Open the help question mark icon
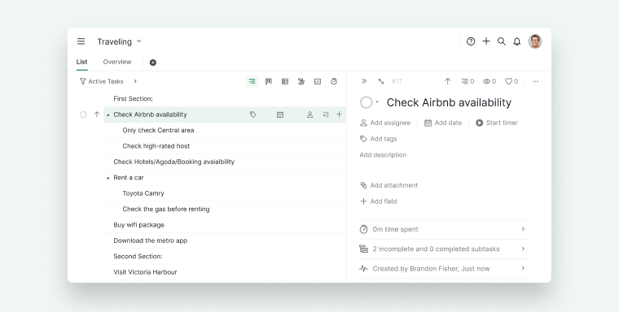The height and width of the screenshot is (312, 619). tap(471, 41)
